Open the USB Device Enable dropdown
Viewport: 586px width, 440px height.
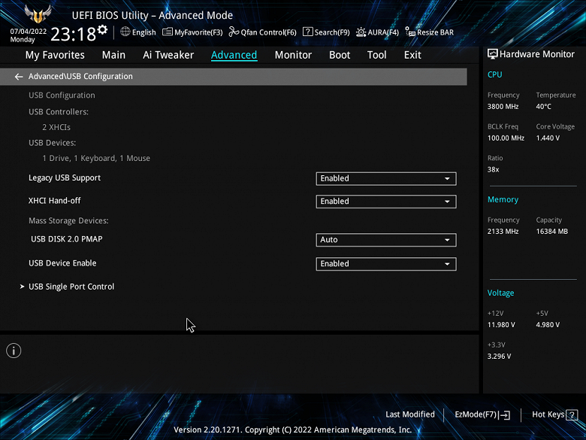point(386,264)
